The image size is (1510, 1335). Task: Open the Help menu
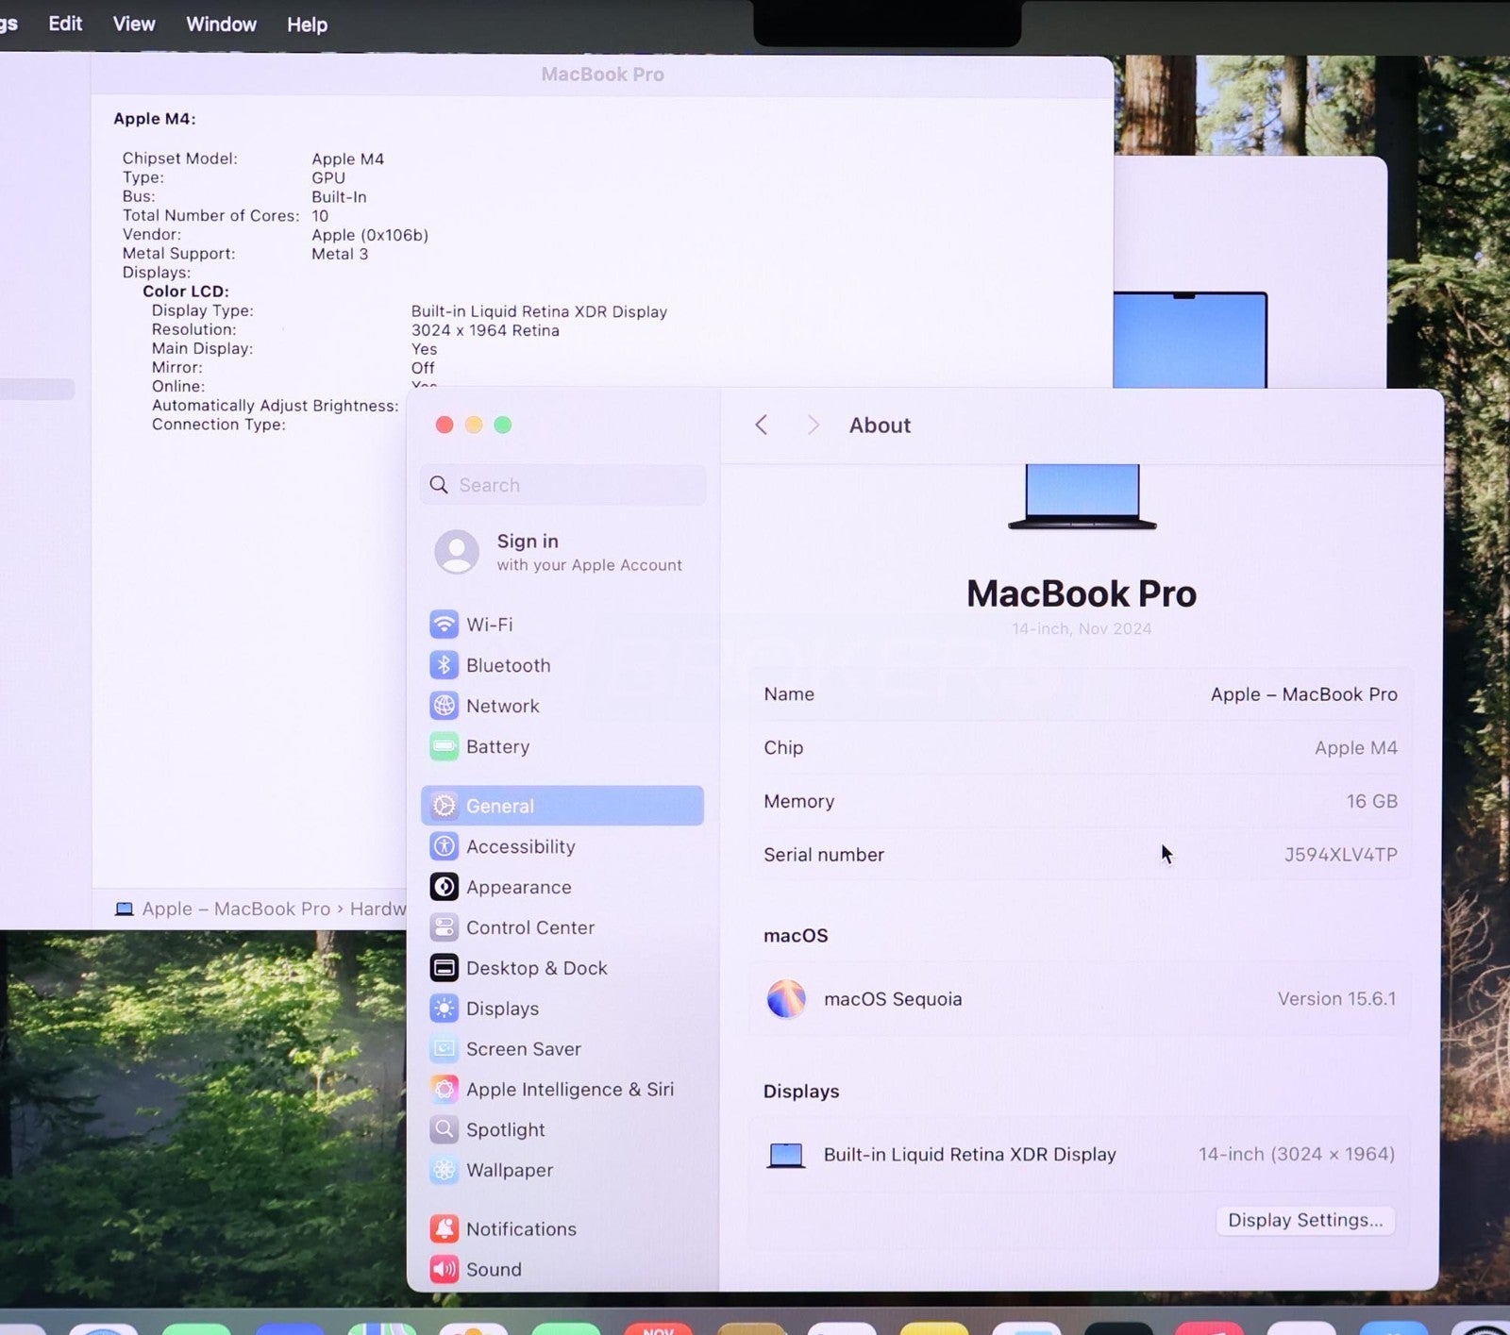tap(307, 25)
